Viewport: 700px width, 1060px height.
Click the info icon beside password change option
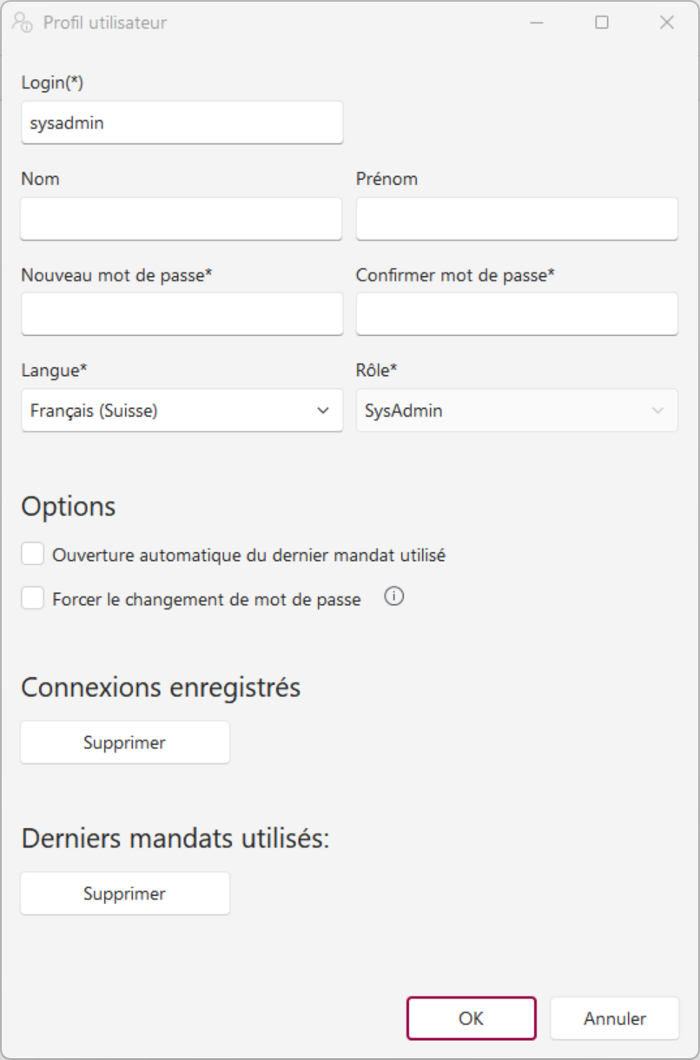tap(394, 597)
